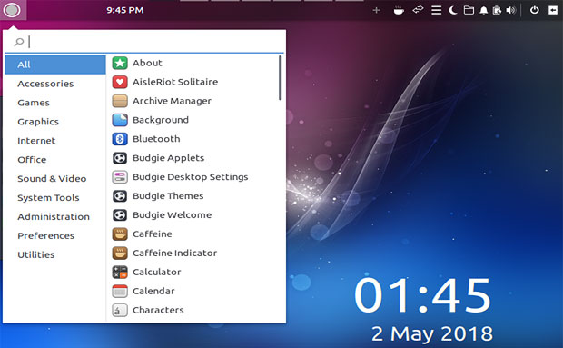Click the Bluetooth icon
This screenshot has height=348, width=563.
point(120,139)
